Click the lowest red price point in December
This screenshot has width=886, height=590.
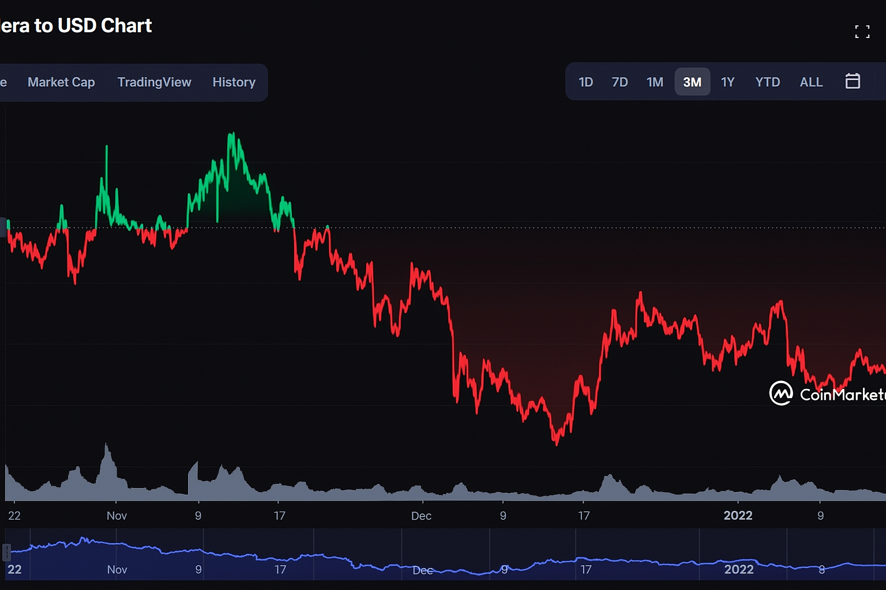coord(557,442)
